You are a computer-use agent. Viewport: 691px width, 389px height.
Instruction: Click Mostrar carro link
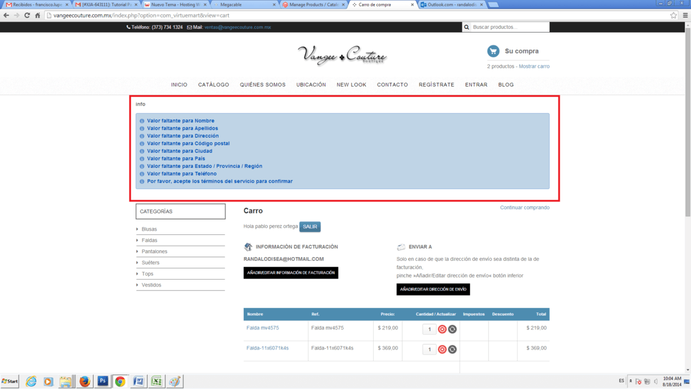[x=534, y=66]
